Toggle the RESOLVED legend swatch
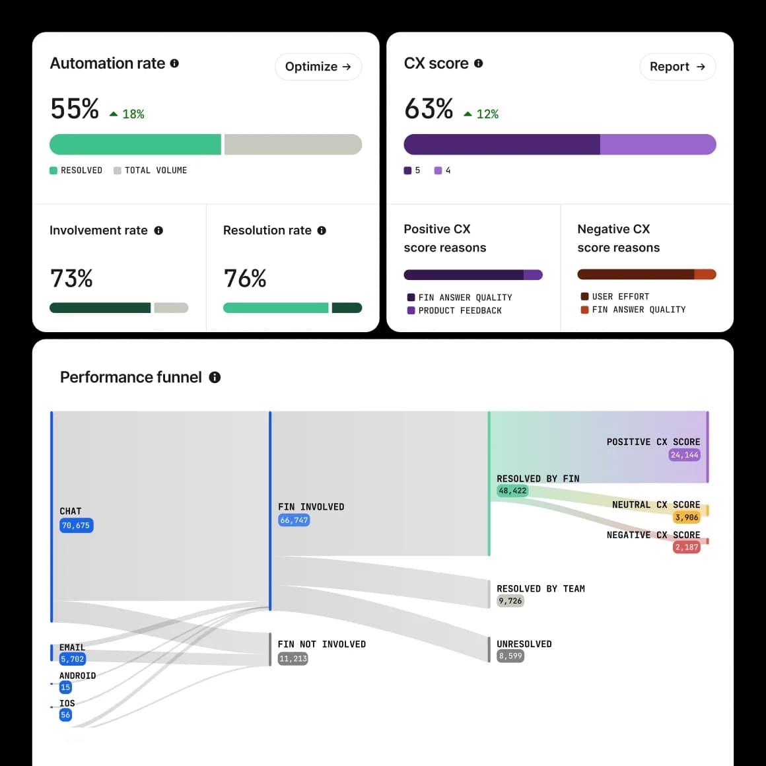This screenshot has height=766, width=766. coord(53,170)
